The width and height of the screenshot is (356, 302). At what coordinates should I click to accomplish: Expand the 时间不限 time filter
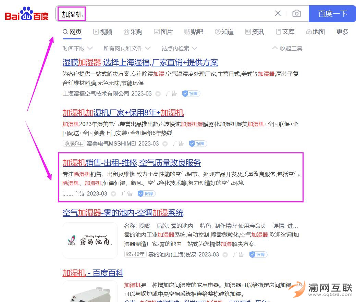coord(77,48)
